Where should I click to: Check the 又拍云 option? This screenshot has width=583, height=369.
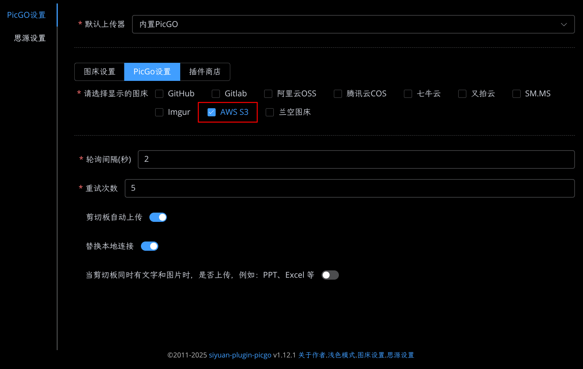click(462, 94)
